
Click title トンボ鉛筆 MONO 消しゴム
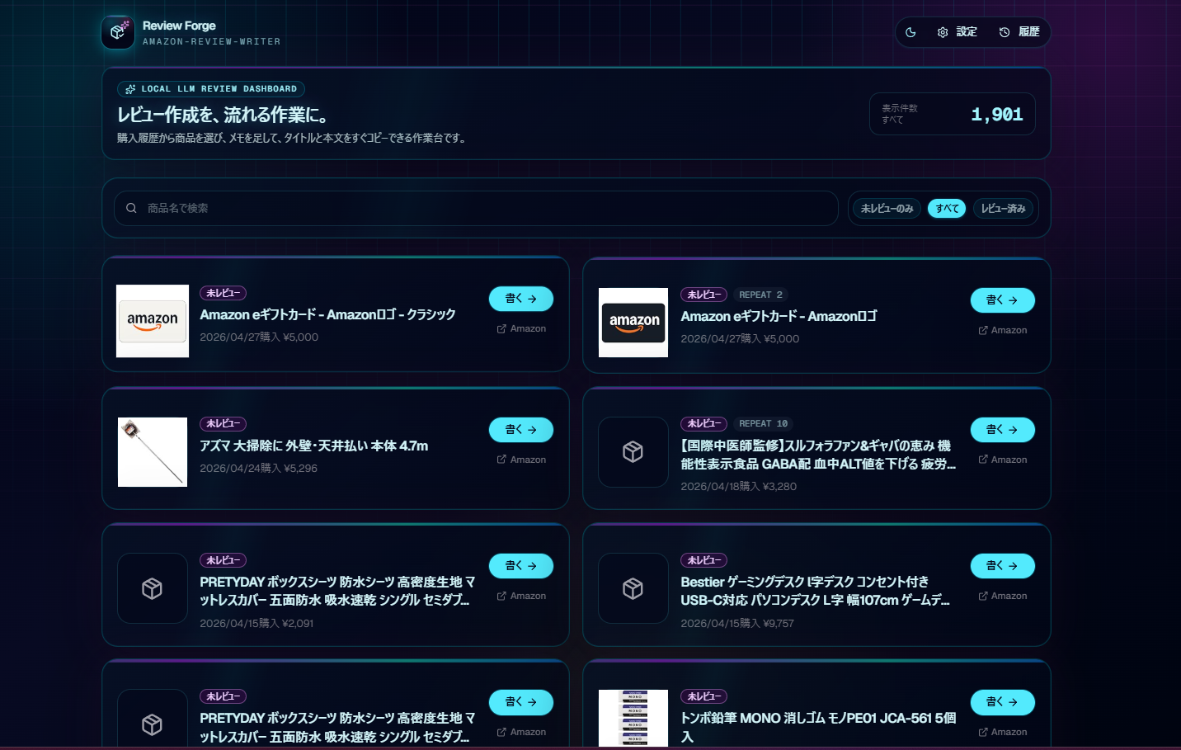click(x=818, y=727)
